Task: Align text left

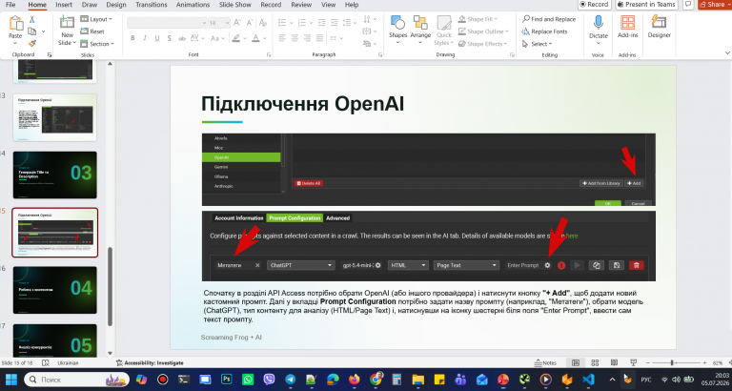Action: pos(282,38)
